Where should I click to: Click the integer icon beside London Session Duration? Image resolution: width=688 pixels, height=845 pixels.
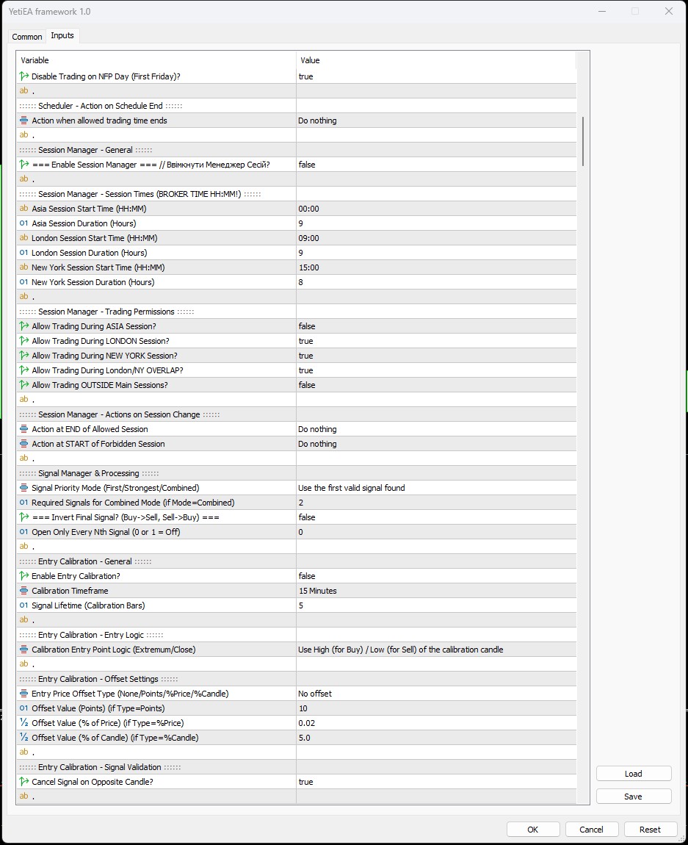click(x=23, y=253)
